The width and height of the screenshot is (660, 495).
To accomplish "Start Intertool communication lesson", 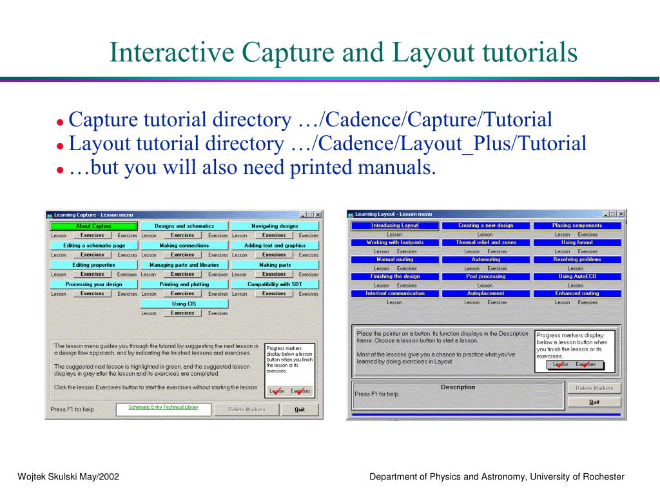I will click(x=395, y=293).
